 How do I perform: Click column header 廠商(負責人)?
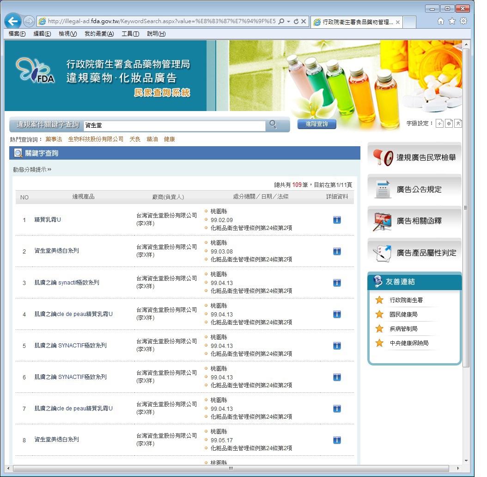pyautogui.click(x=168, y=197)
